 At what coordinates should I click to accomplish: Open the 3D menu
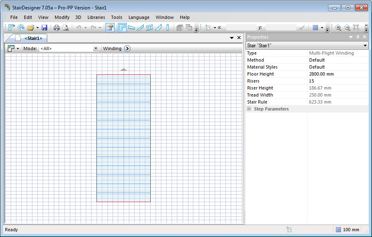(x=78, y=17)
